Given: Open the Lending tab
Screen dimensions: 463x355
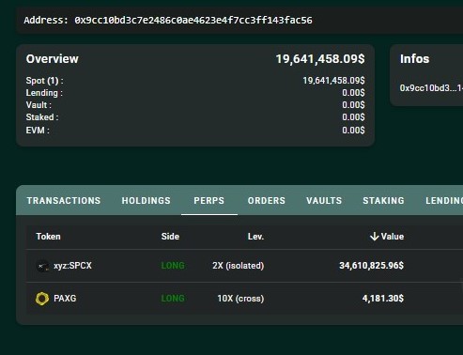Looking at the screenshot, I should (444, 201).
